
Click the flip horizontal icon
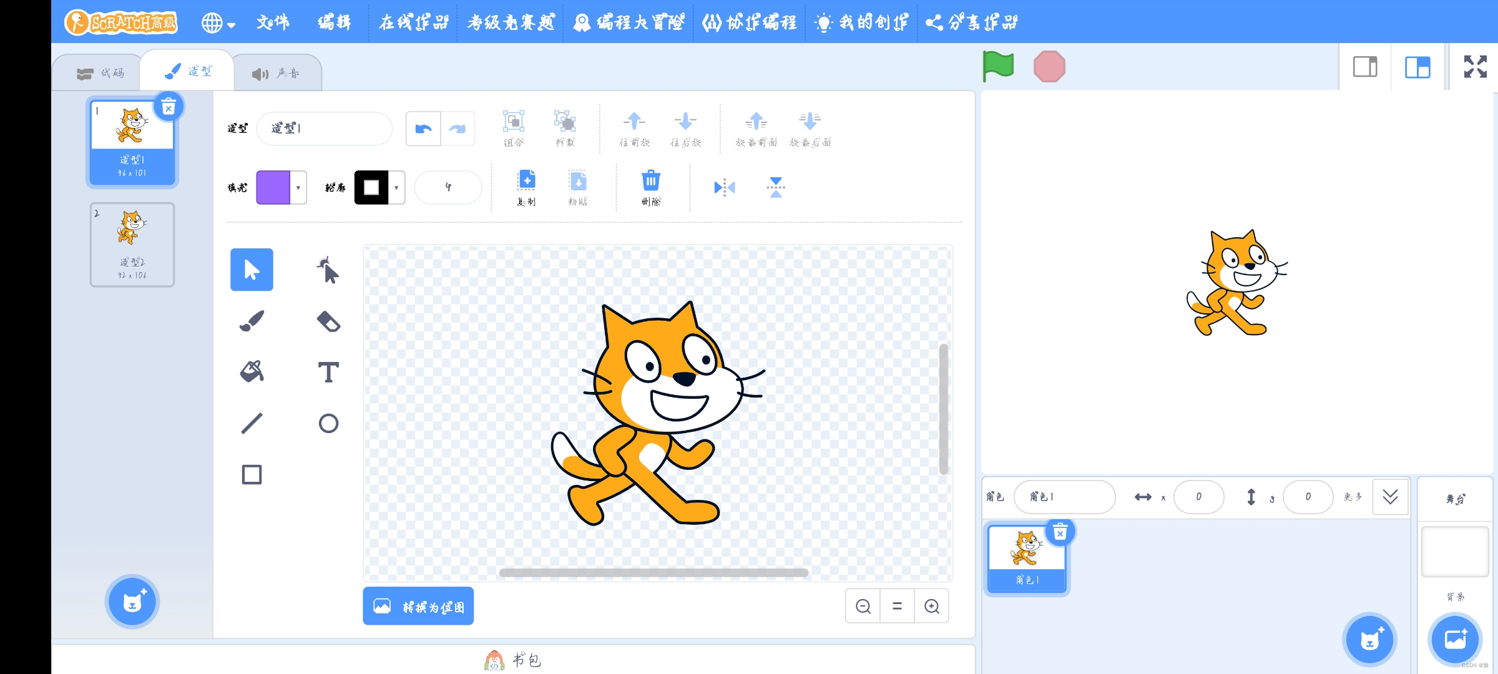(x=724, y=187)
